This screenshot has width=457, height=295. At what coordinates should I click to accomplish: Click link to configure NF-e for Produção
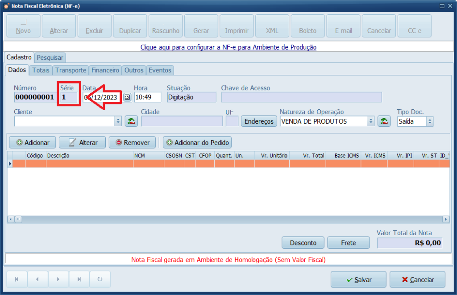(228, 47)
